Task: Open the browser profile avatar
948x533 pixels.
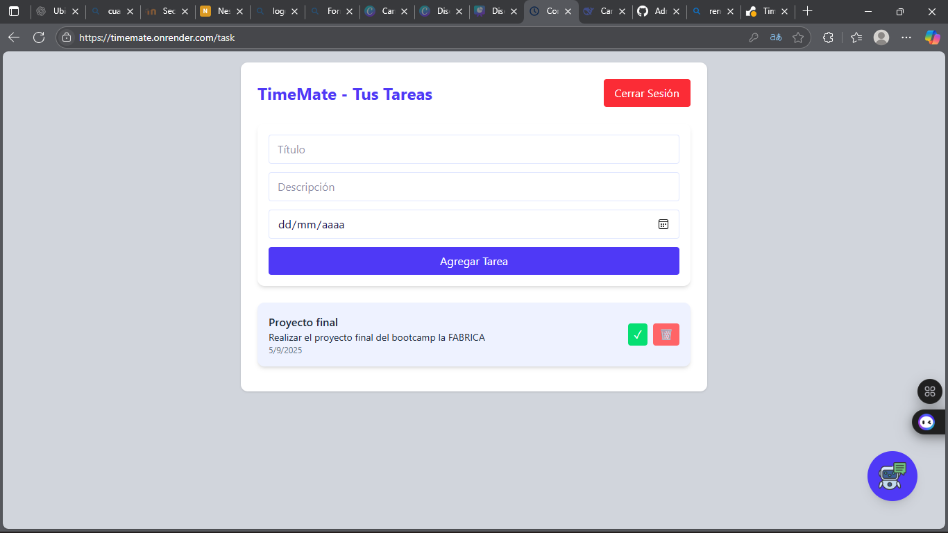Action: coord(881,37)
